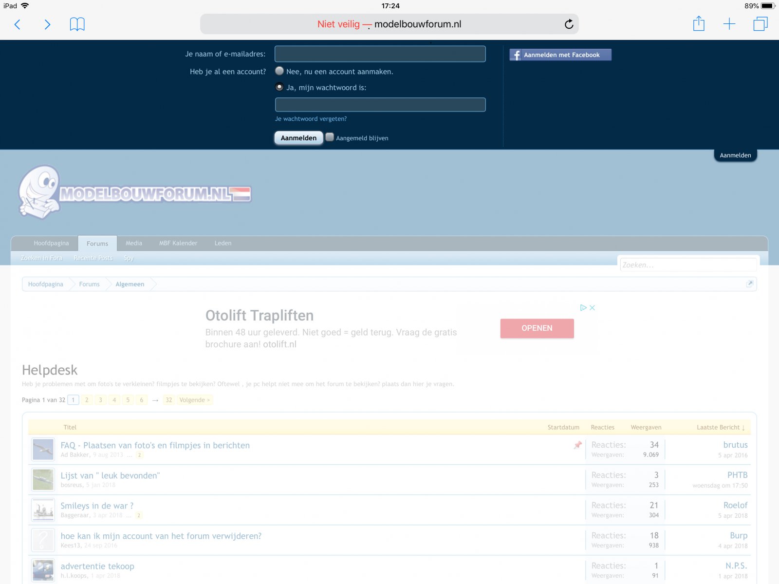Open h.l.koops's avatar thumbnail

[43, 570]
